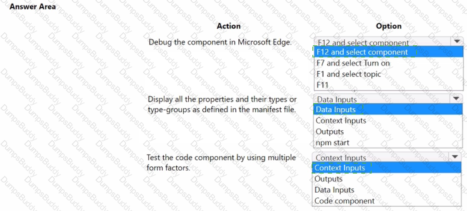Screen dimensions: 467x211
Task: Expand the Data Inputs dropdown arrow
Action: tap(456, 99)
